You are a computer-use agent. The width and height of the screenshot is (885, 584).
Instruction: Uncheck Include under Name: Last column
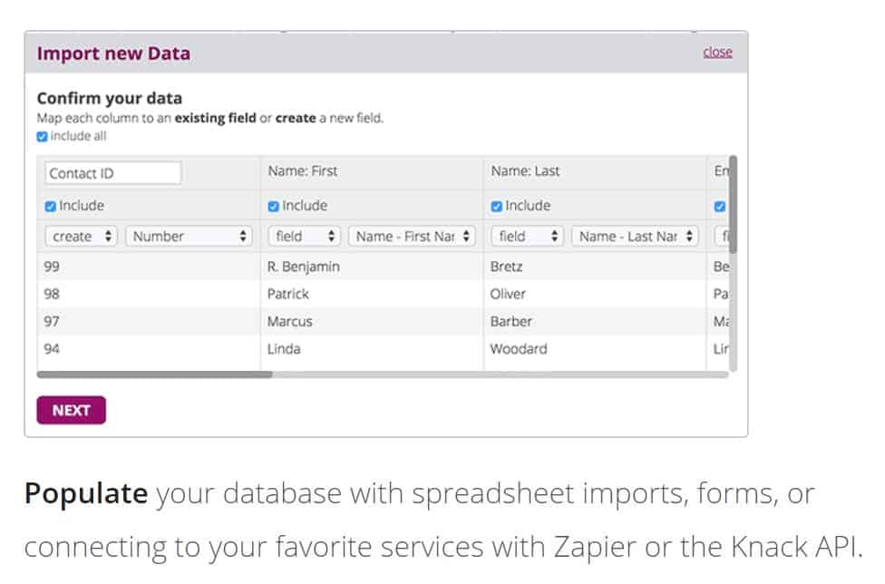496,206
